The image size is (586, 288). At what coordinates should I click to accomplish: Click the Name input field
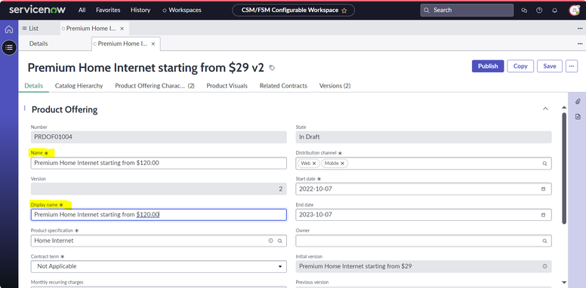(159, 163)
